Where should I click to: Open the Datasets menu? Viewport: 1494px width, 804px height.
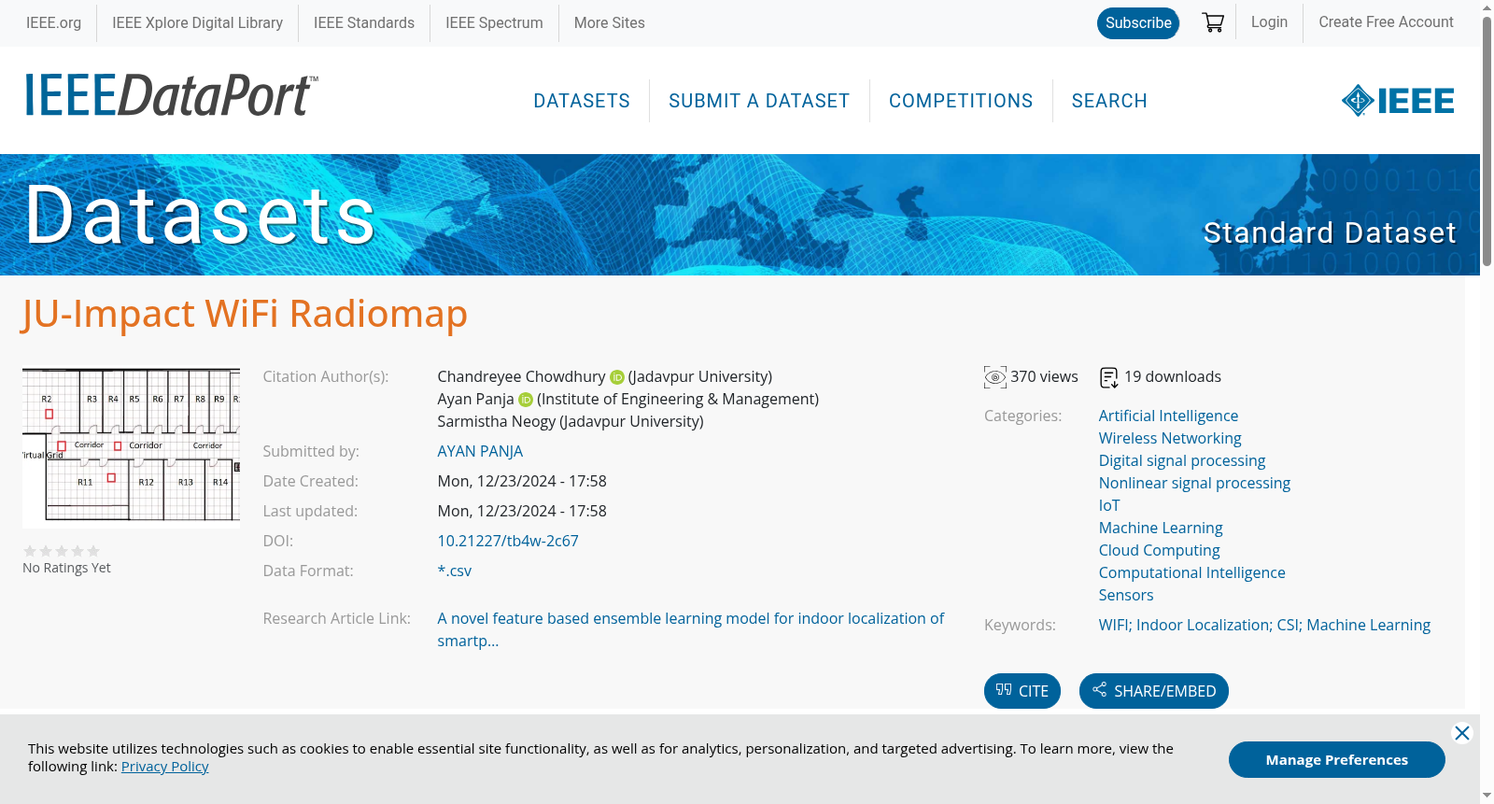(x=582, y=101)
